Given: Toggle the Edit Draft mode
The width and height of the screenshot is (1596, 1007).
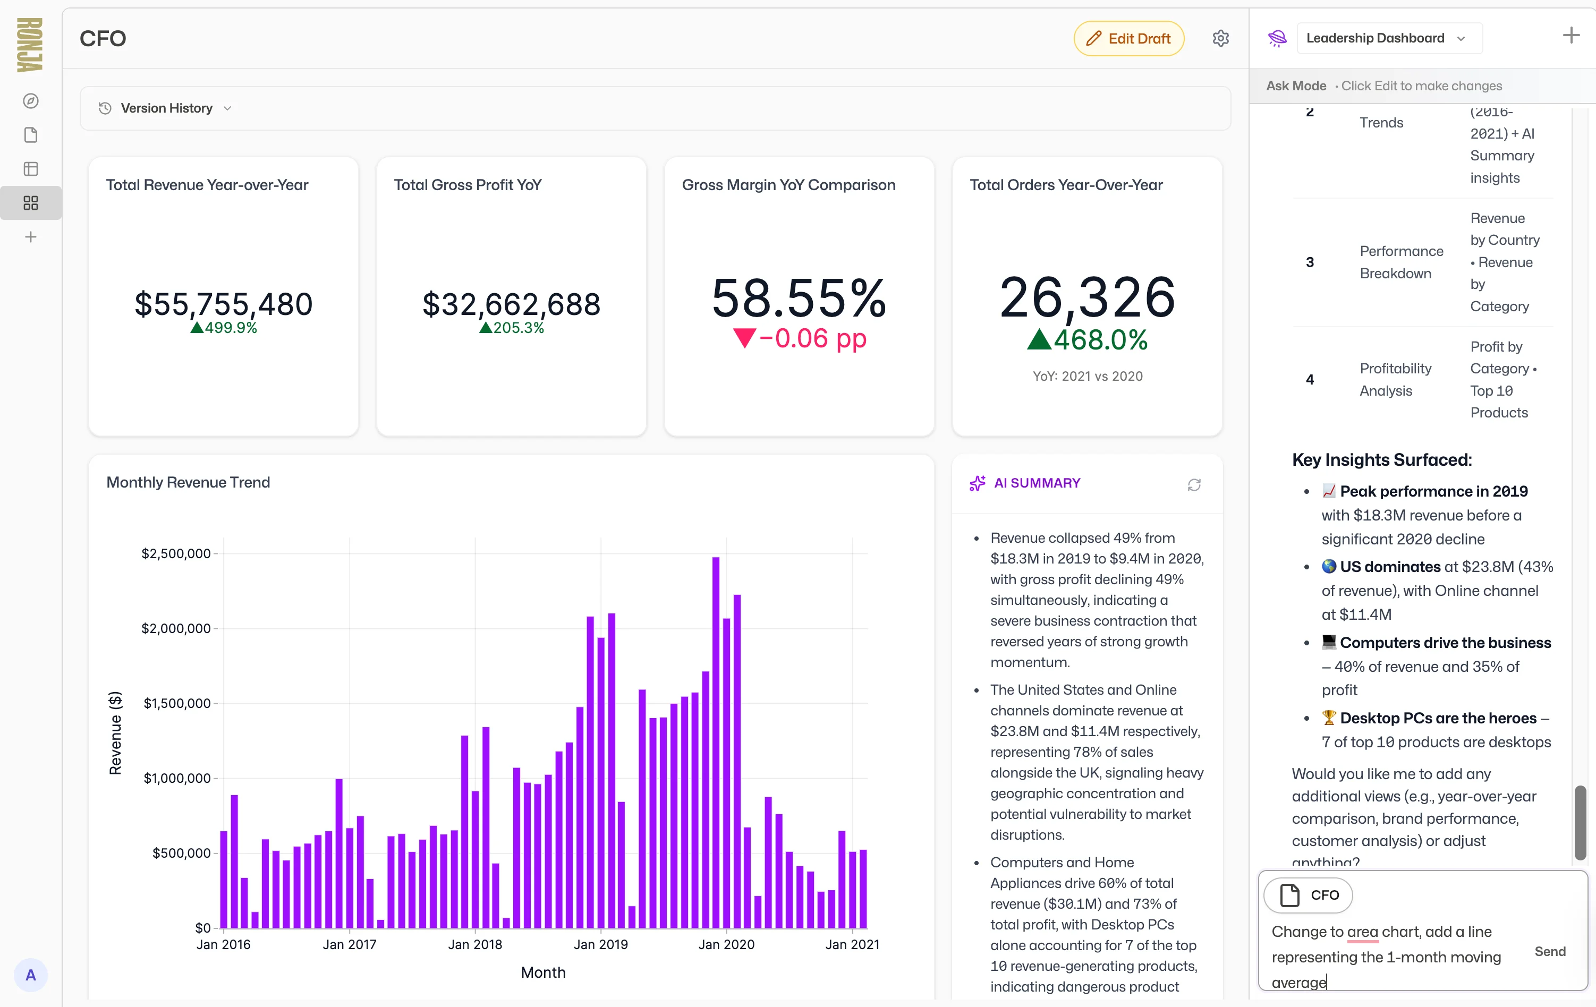Looking at the screenshot, I should pos(1128,38).
